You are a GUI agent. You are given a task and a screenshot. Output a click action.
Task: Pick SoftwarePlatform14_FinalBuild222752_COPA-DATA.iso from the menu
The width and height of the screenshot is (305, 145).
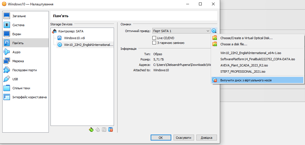[257, 59]
